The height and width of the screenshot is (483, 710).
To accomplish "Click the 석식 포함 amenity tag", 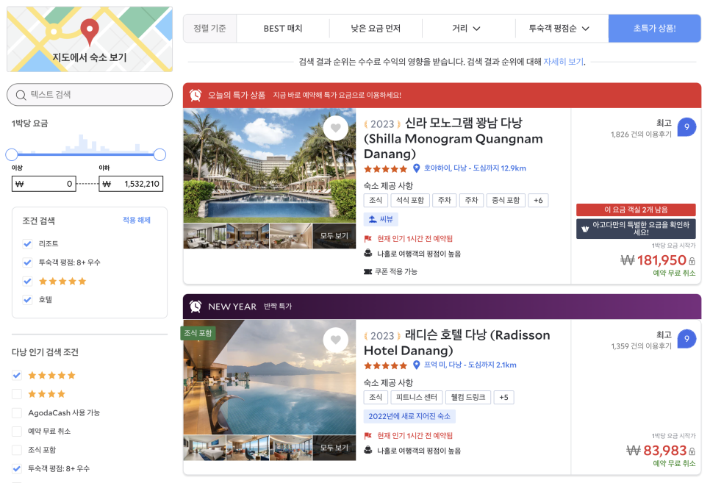I will (410, 200).
